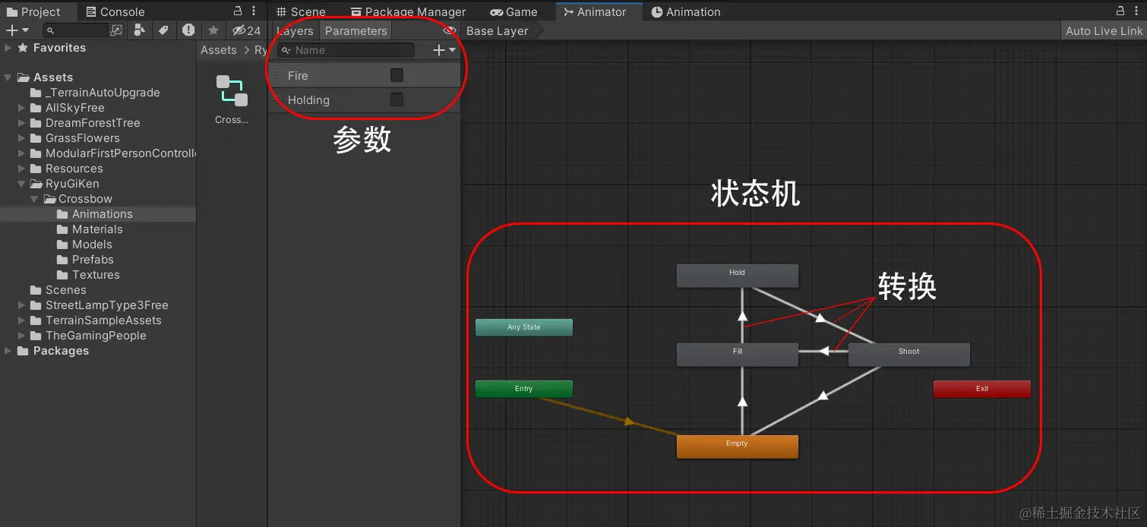Select the _TerrainAutoUpgrade folder
The width and height of the screenshot is (1147, 527).
103,93
